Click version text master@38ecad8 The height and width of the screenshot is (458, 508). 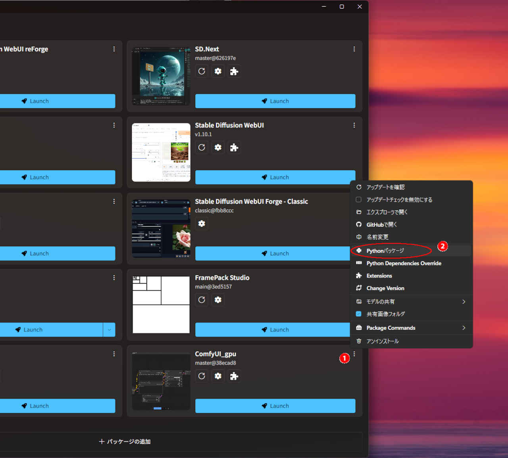tap(216, 363)
